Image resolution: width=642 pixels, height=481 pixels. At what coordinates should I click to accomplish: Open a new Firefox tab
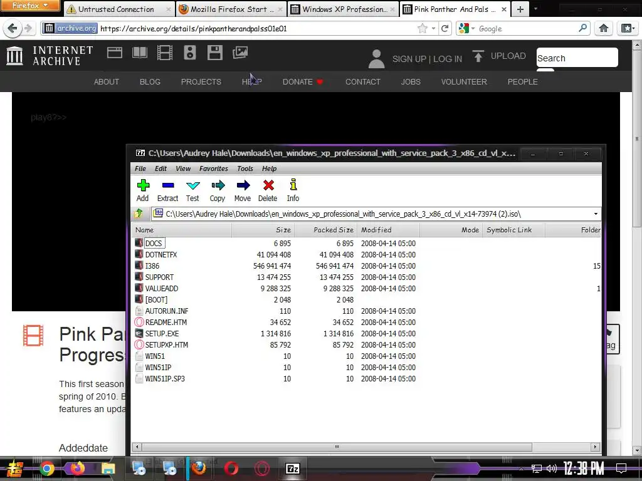point(520,9)
